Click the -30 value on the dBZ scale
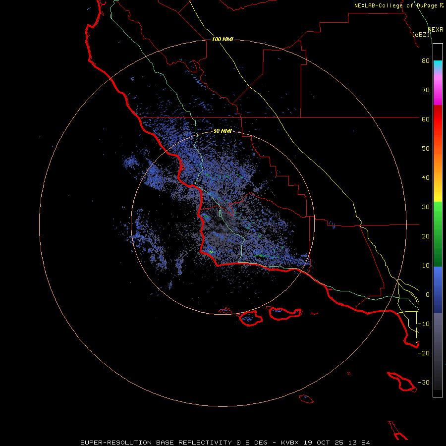 click(x=424, y=383)
